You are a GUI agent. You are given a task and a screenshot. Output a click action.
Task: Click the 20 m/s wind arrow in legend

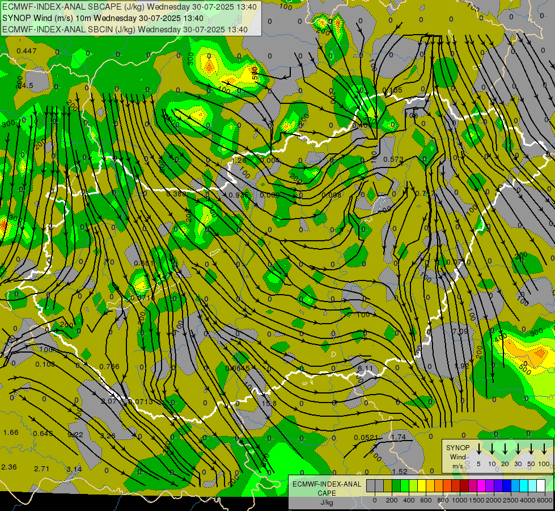point(505,449)
